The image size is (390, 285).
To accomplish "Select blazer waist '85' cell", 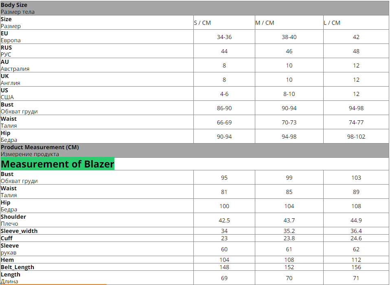I will tap(289, 192).
